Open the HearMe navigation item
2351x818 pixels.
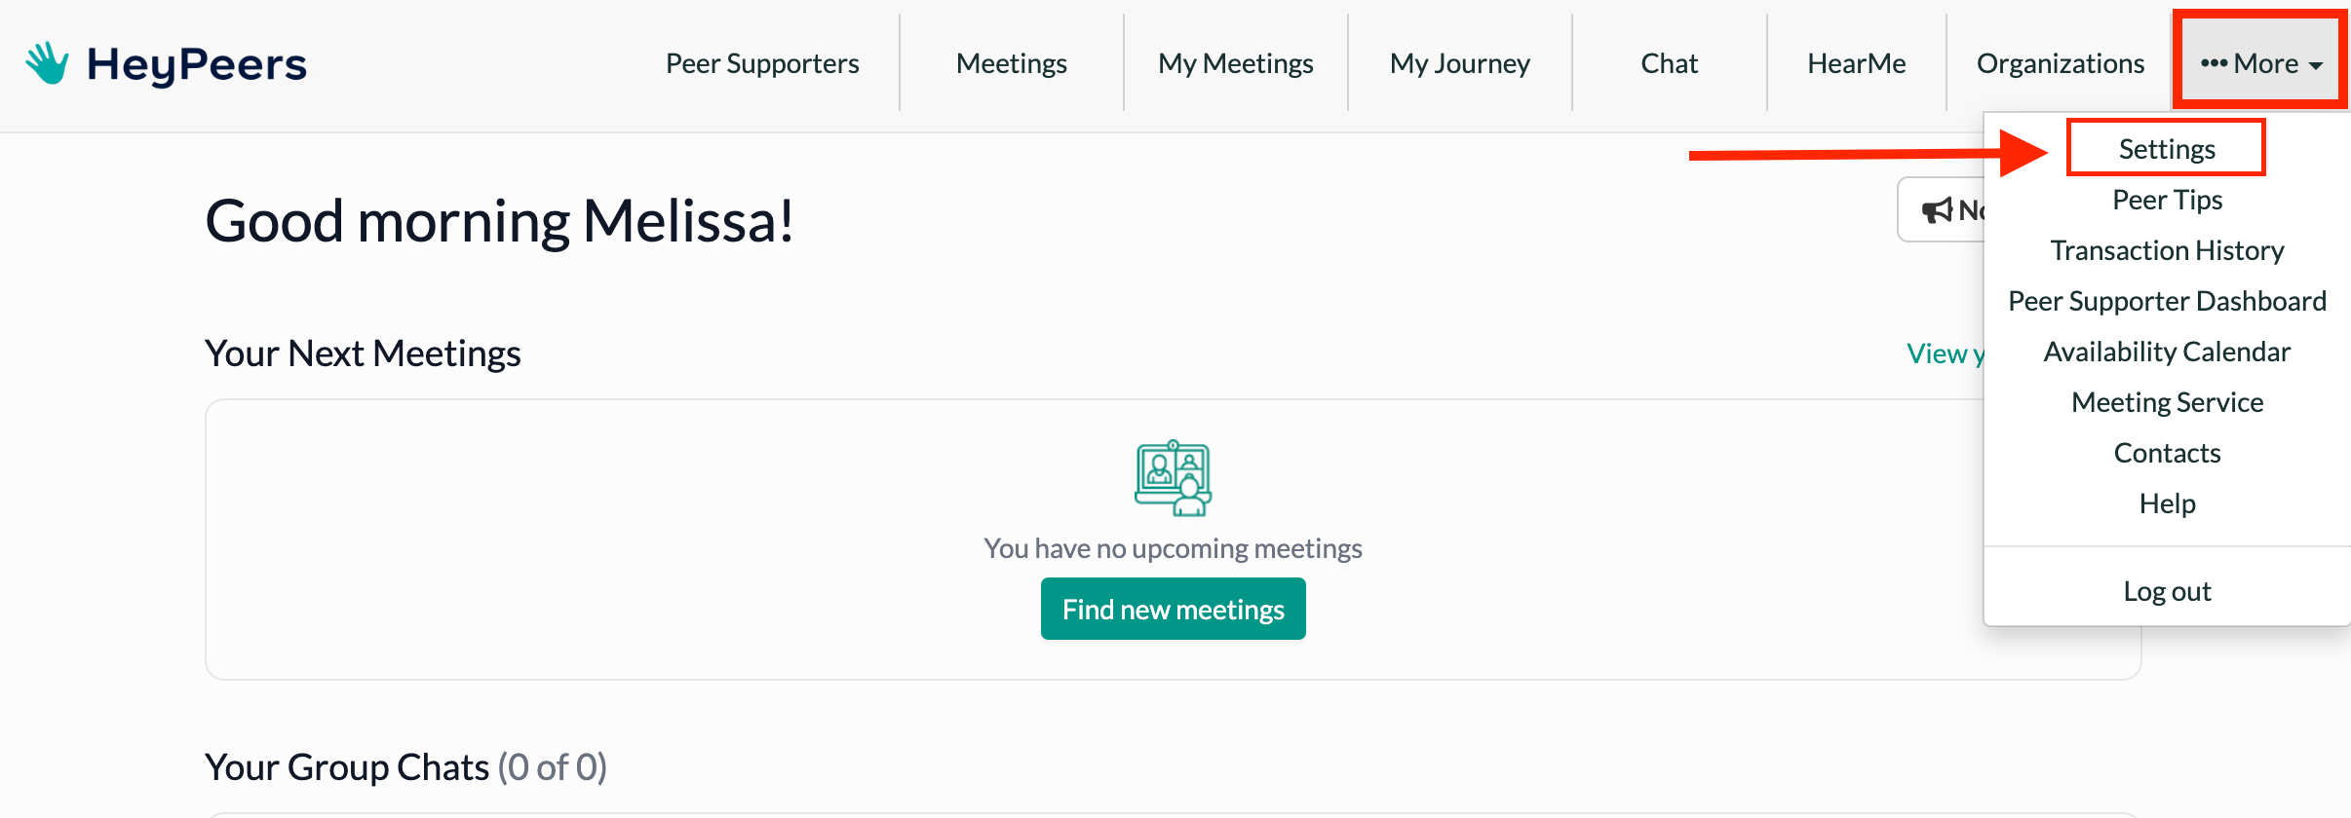coord(1857,63)
